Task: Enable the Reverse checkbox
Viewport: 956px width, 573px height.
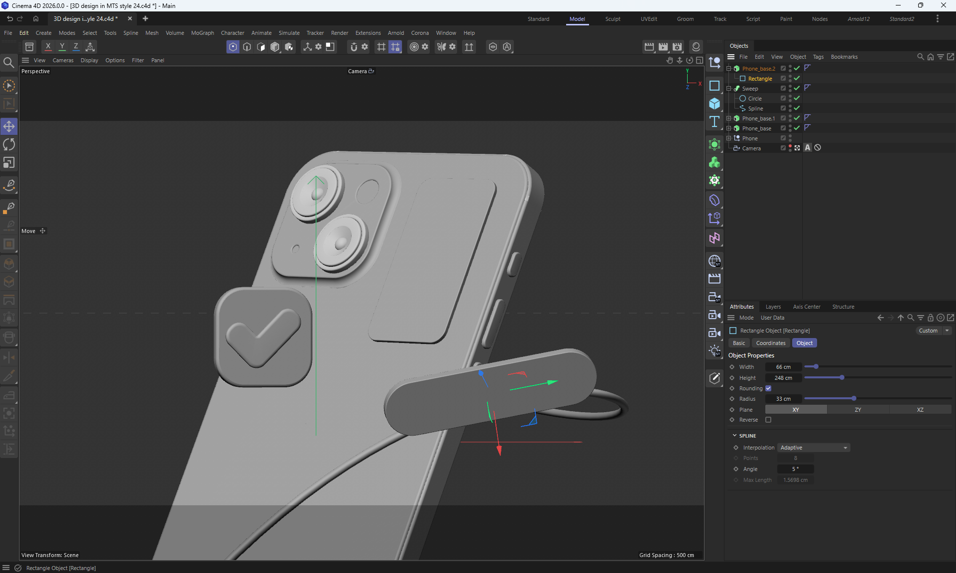Action: click(768, 420)
